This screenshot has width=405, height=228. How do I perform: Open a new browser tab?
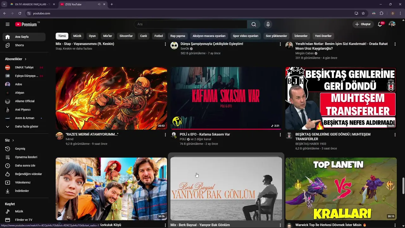click(x=112, y=4)
